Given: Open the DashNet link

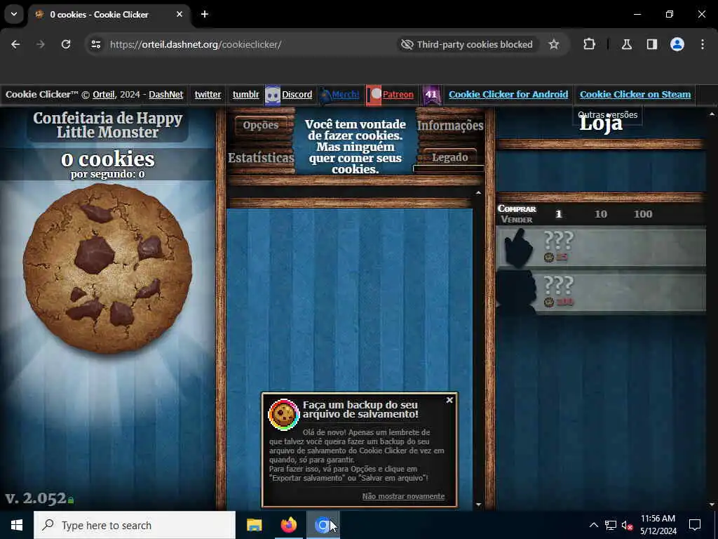Looking at the screenshot, I should tap(165, 95).
